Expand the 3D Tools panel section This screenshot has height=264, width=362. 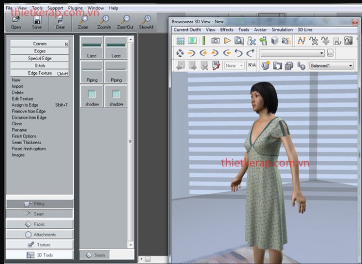click(39, 255)
